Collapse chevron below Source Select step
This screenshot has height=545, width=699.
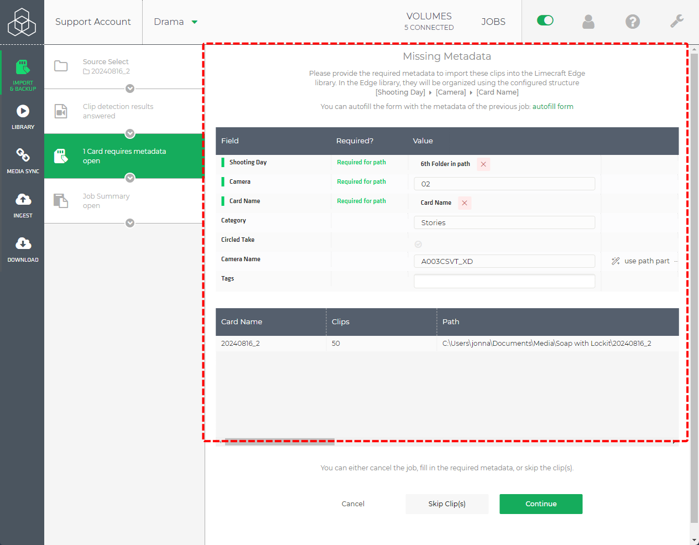pos(130,89)
